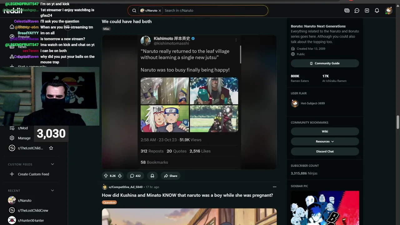Open r/TheLostChildCrew in the Recent list
This screenshot has height=225, width=400.
pos(33,210)
